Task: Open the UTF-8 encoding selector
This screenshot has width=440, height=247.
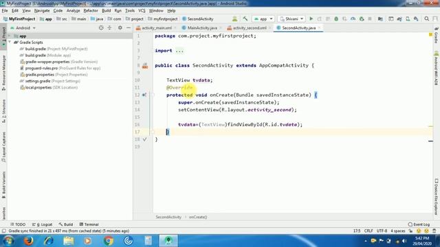Action: (x=382, y=231)
